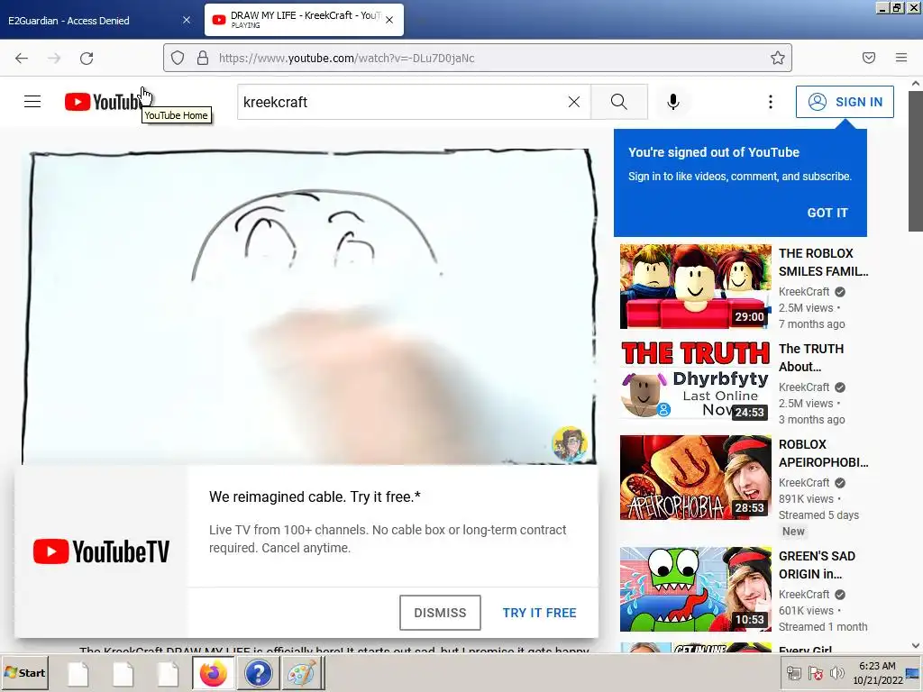Click the URL address bar

[x=477, y=58]
